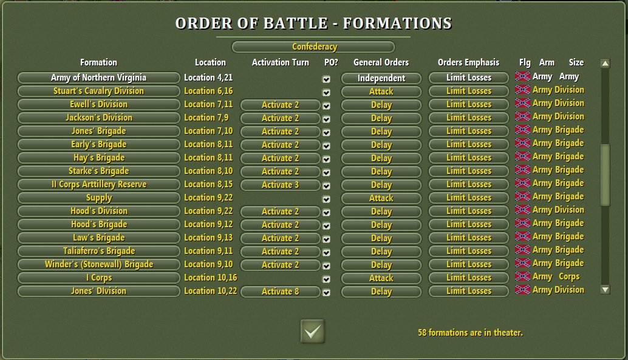Change Orders Emphasis for Early's Brigade

click(x=468, y=144)
